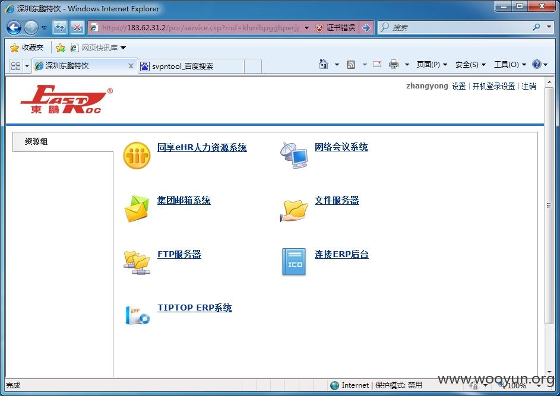
Task: Open the 收藏夹 favorites button
Action: (x=27, y=47)
